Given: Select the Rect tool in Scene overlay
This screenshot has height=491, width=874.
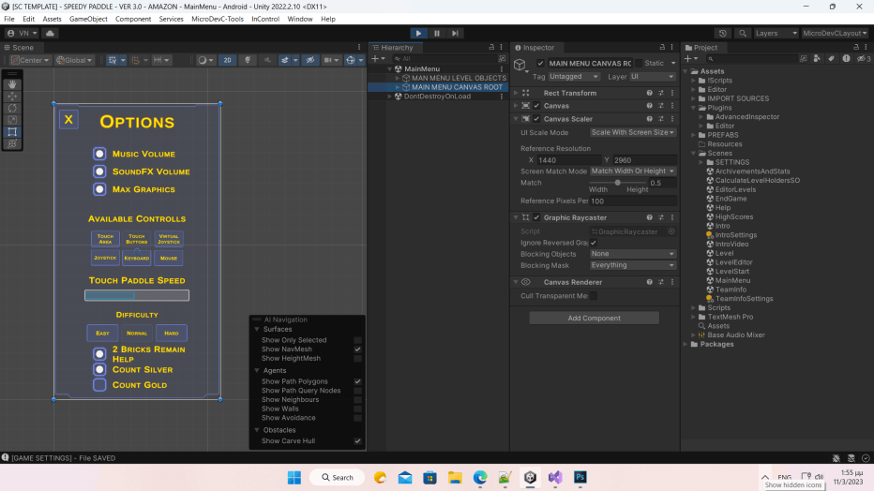Looking at the screenshot, I should (13, 132).
